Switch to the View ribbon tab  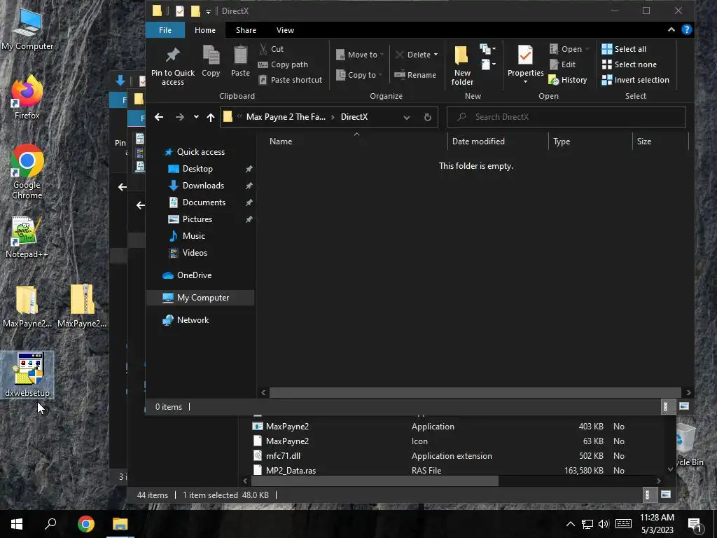(x=285, y=30)
